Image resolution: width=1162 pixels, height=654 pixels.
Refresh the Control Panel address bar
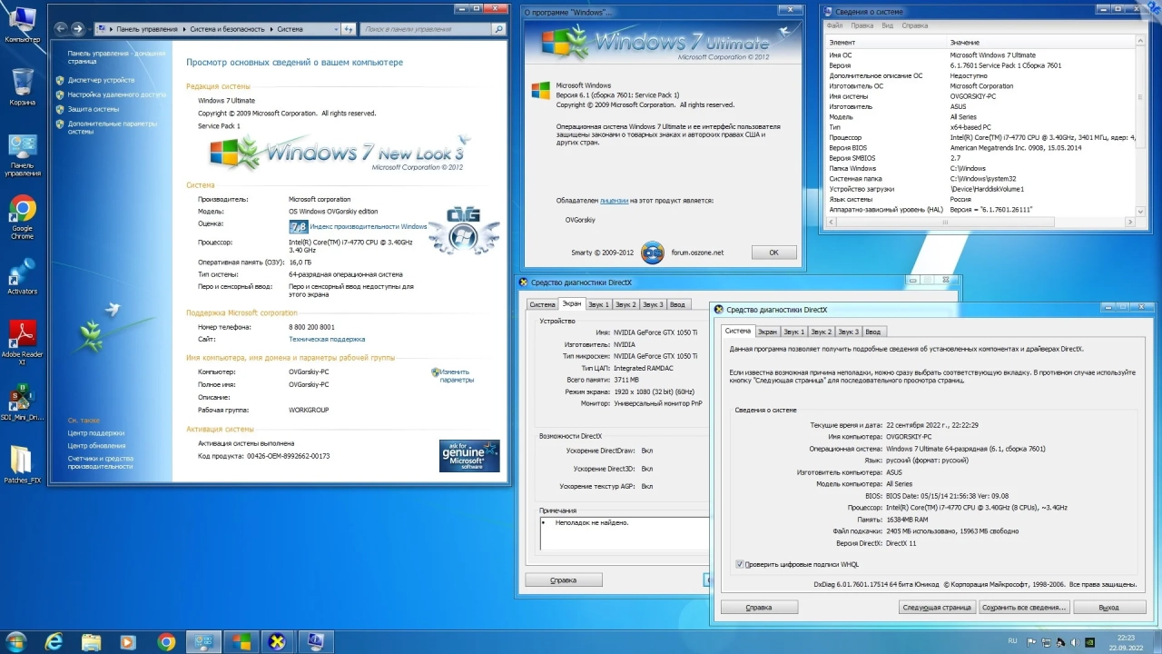[x=348, y=29]
